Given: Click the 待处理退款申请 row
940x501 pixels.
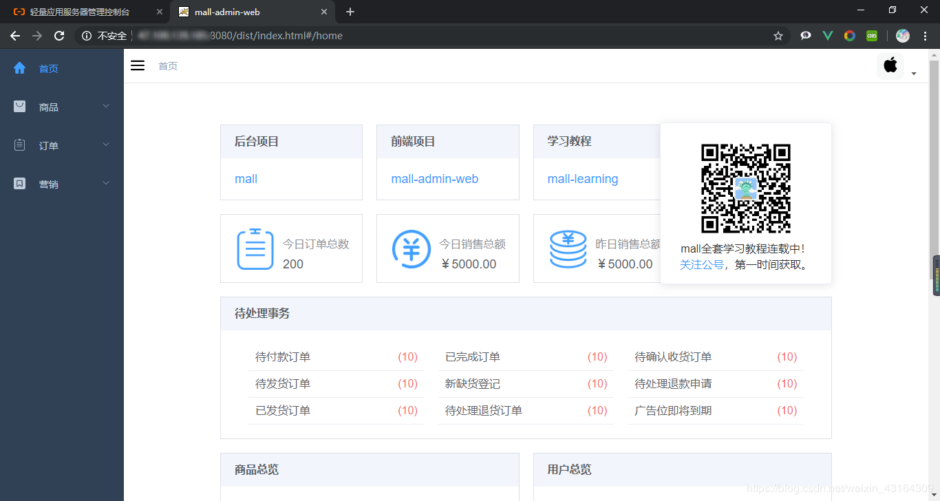Looking at the screenshot, I should tap(716, 384).
